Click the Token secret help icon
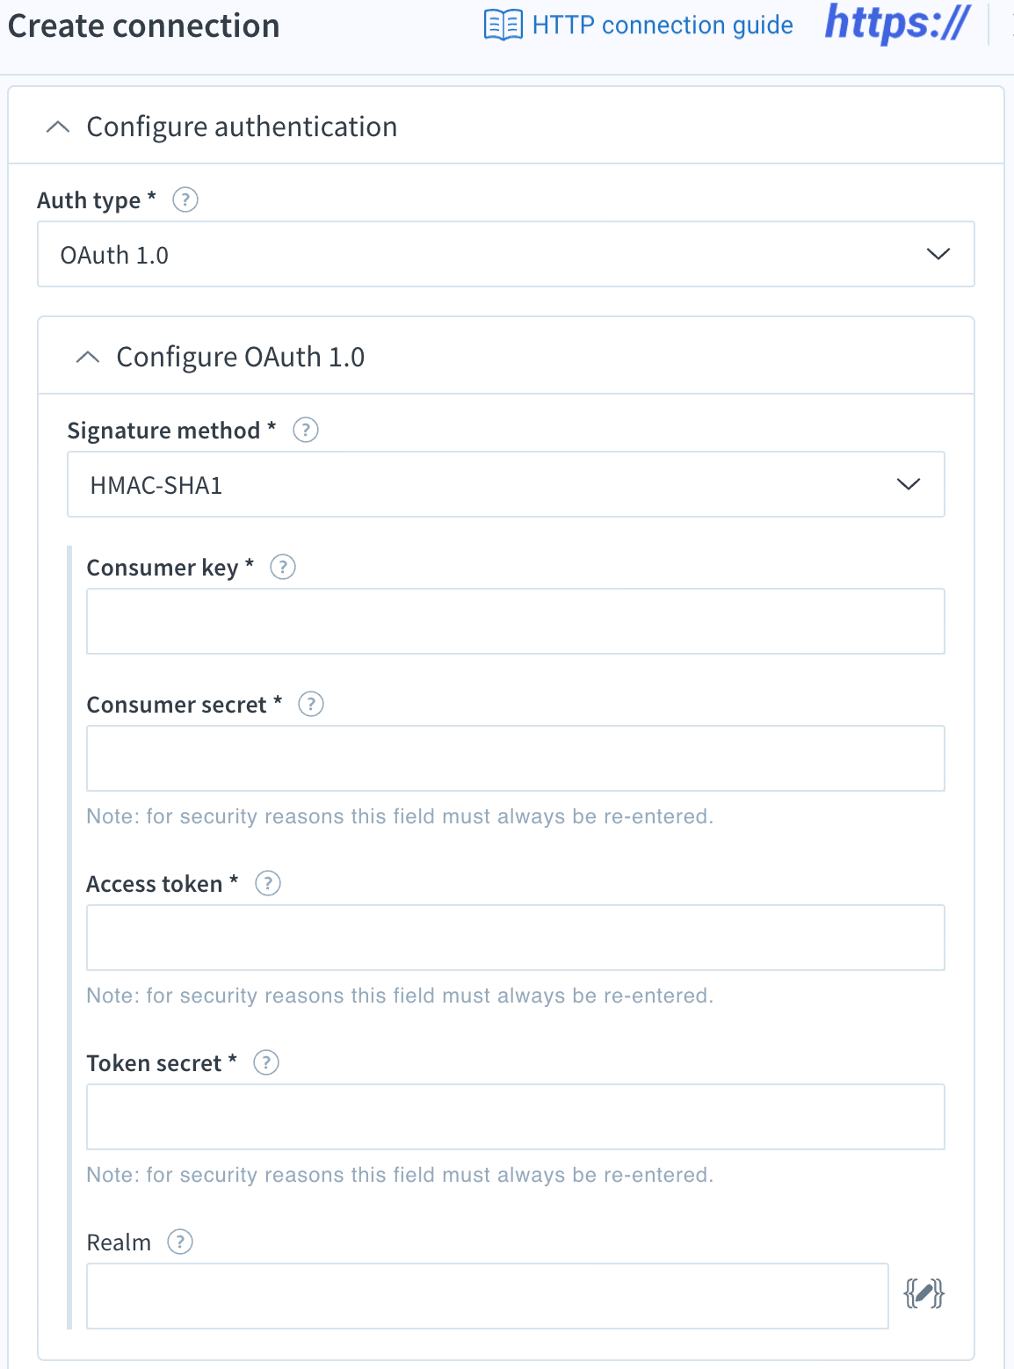Screen dimensions: 1014x1369 click(x=266, y=1062)
